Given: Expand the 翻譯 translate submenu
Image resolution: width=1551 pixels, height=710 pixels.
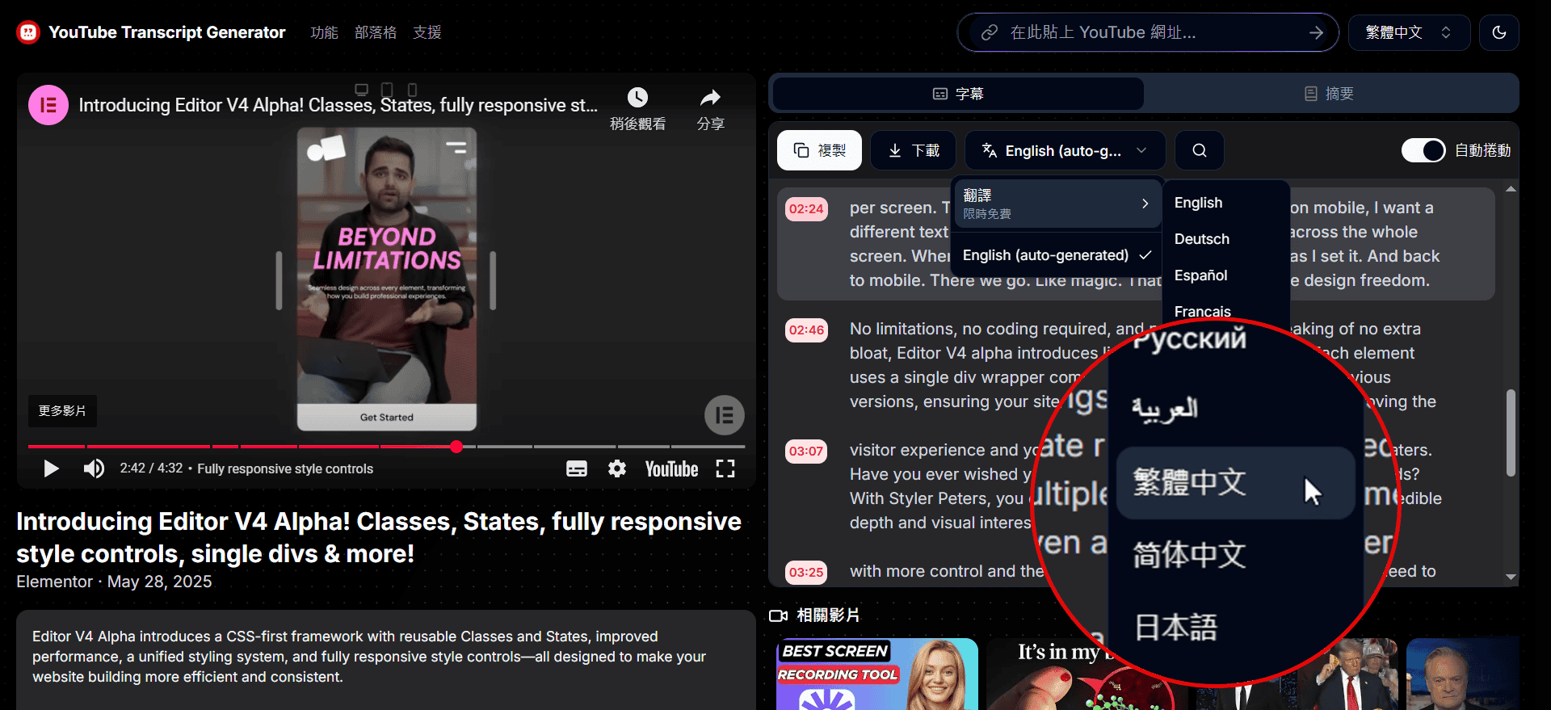Looking at the screenshot, I should [1055, 204].
